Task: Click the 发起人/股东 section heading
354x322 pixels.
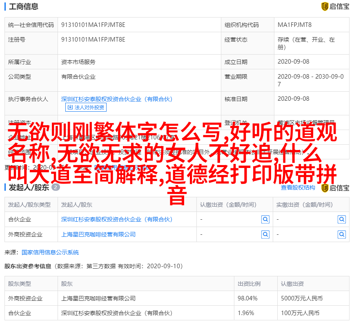Action: (29, 187)
